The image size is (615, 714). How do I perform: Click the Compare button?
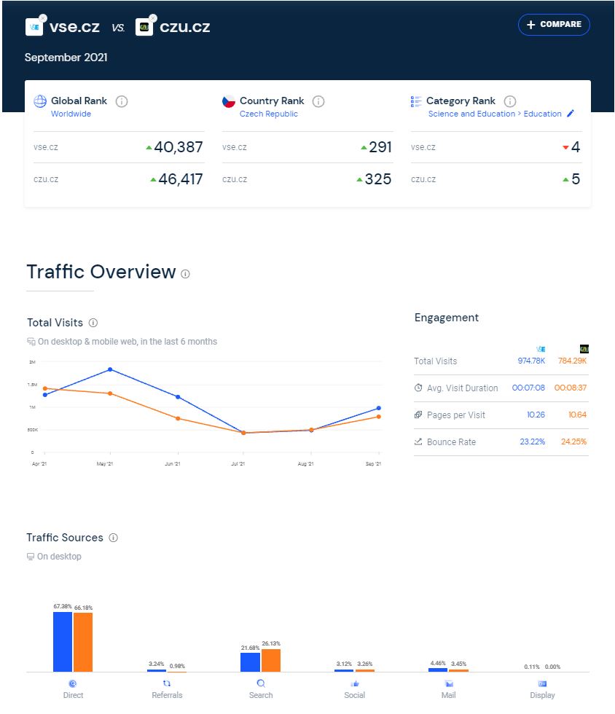(554, 25)
